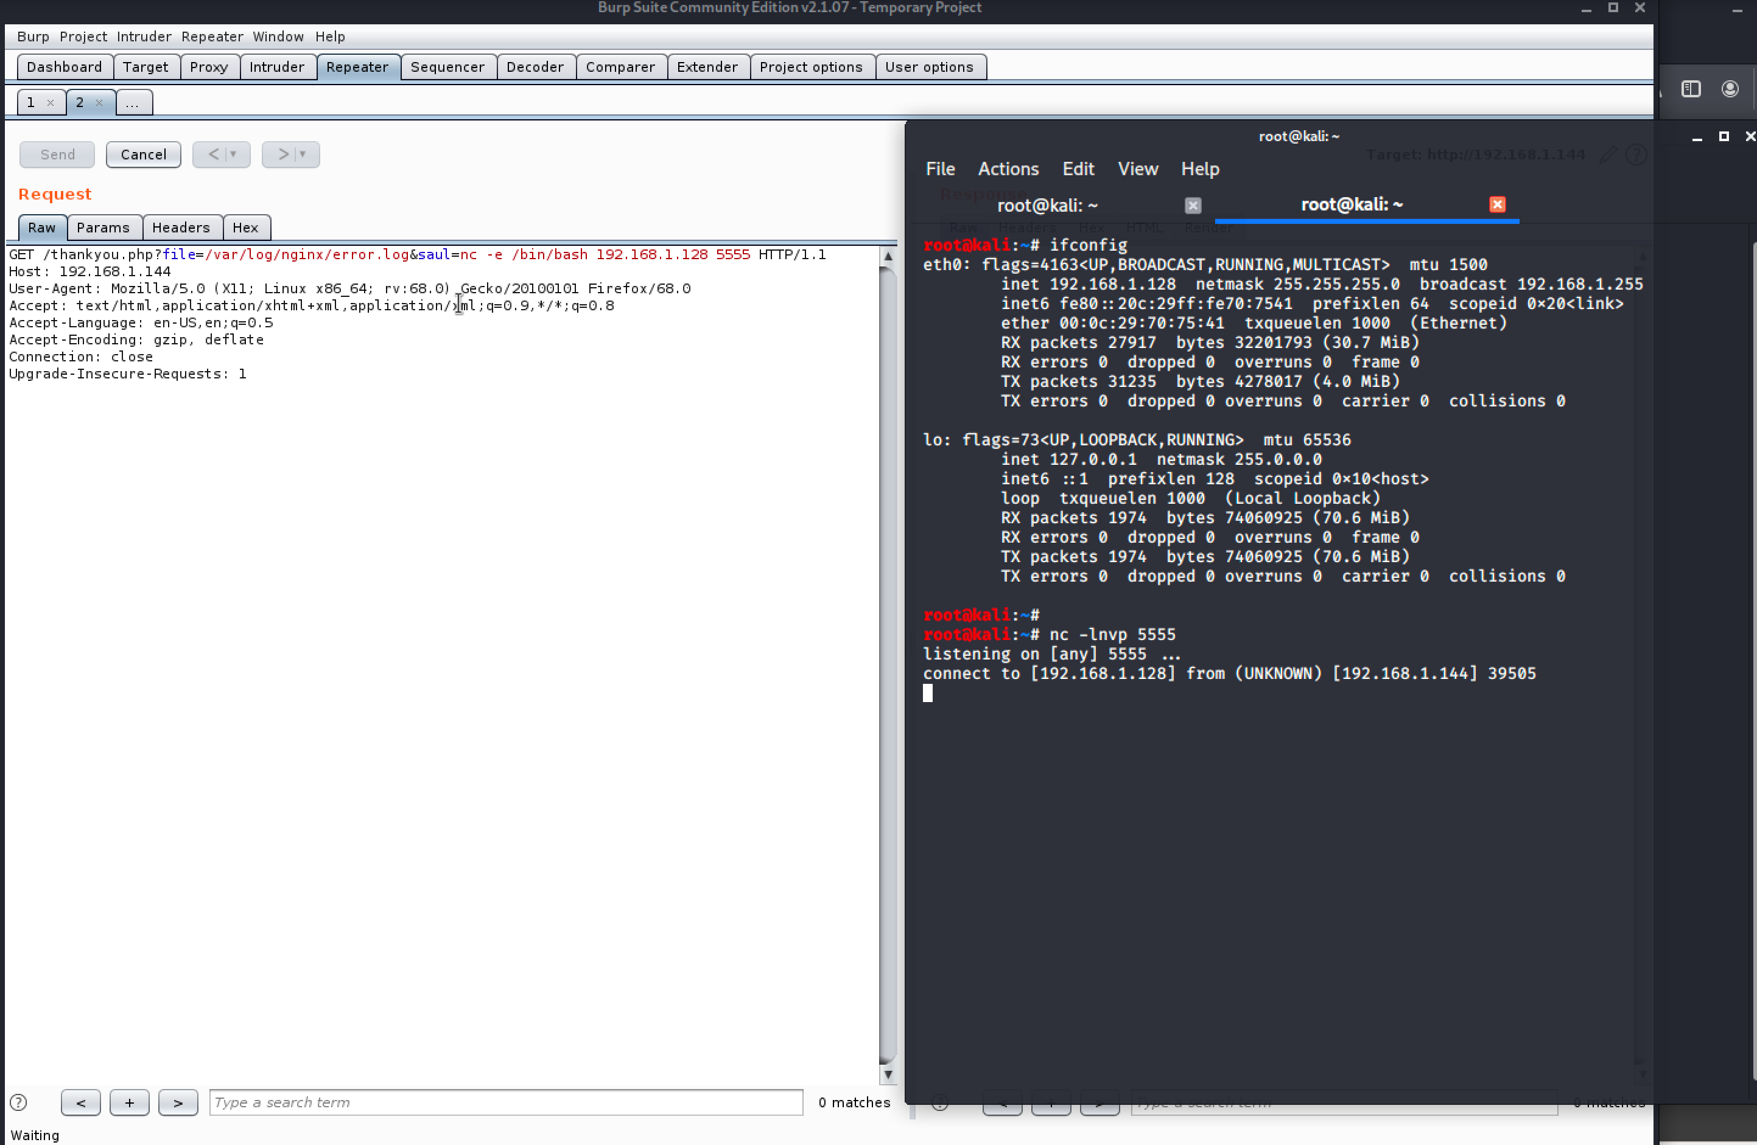The width and height of the screenshot is (1757, 1145).
Task: Go to next search match button
Action: point(178,1102)
